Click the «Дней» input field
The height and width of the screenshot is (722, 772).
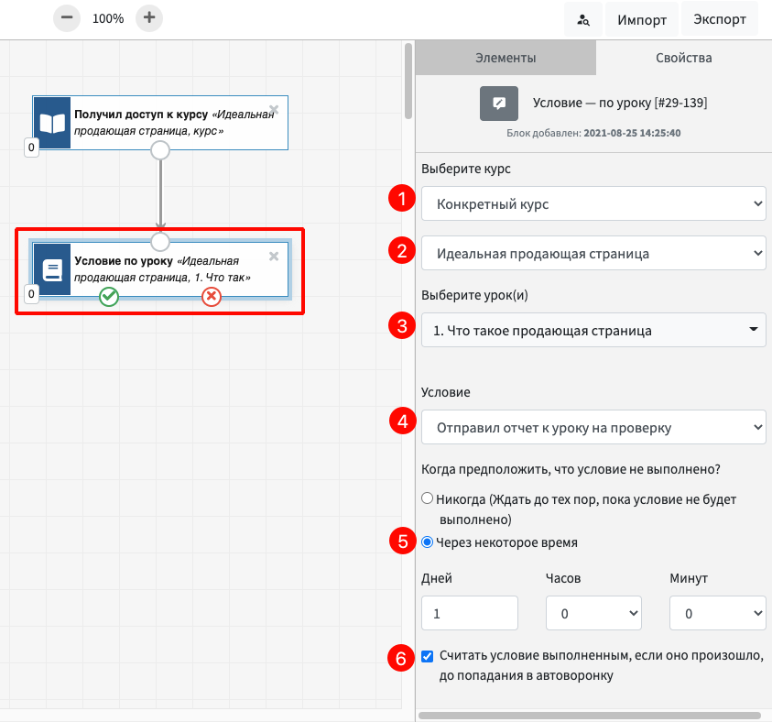tap(470, 613)
